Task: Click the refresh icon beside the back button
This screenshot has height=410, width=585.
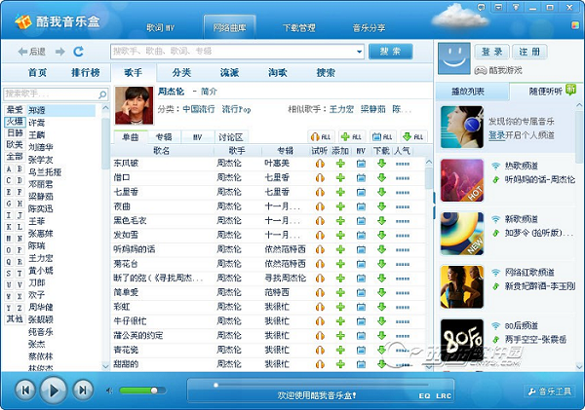Action: (x=78, y=51)
